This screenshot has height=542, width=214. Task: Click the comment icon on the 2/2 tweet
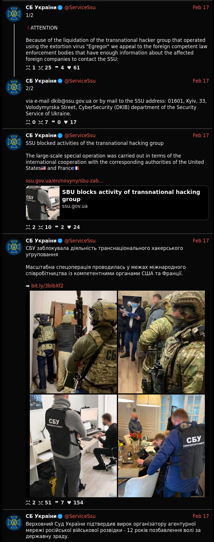coord(28,122)
